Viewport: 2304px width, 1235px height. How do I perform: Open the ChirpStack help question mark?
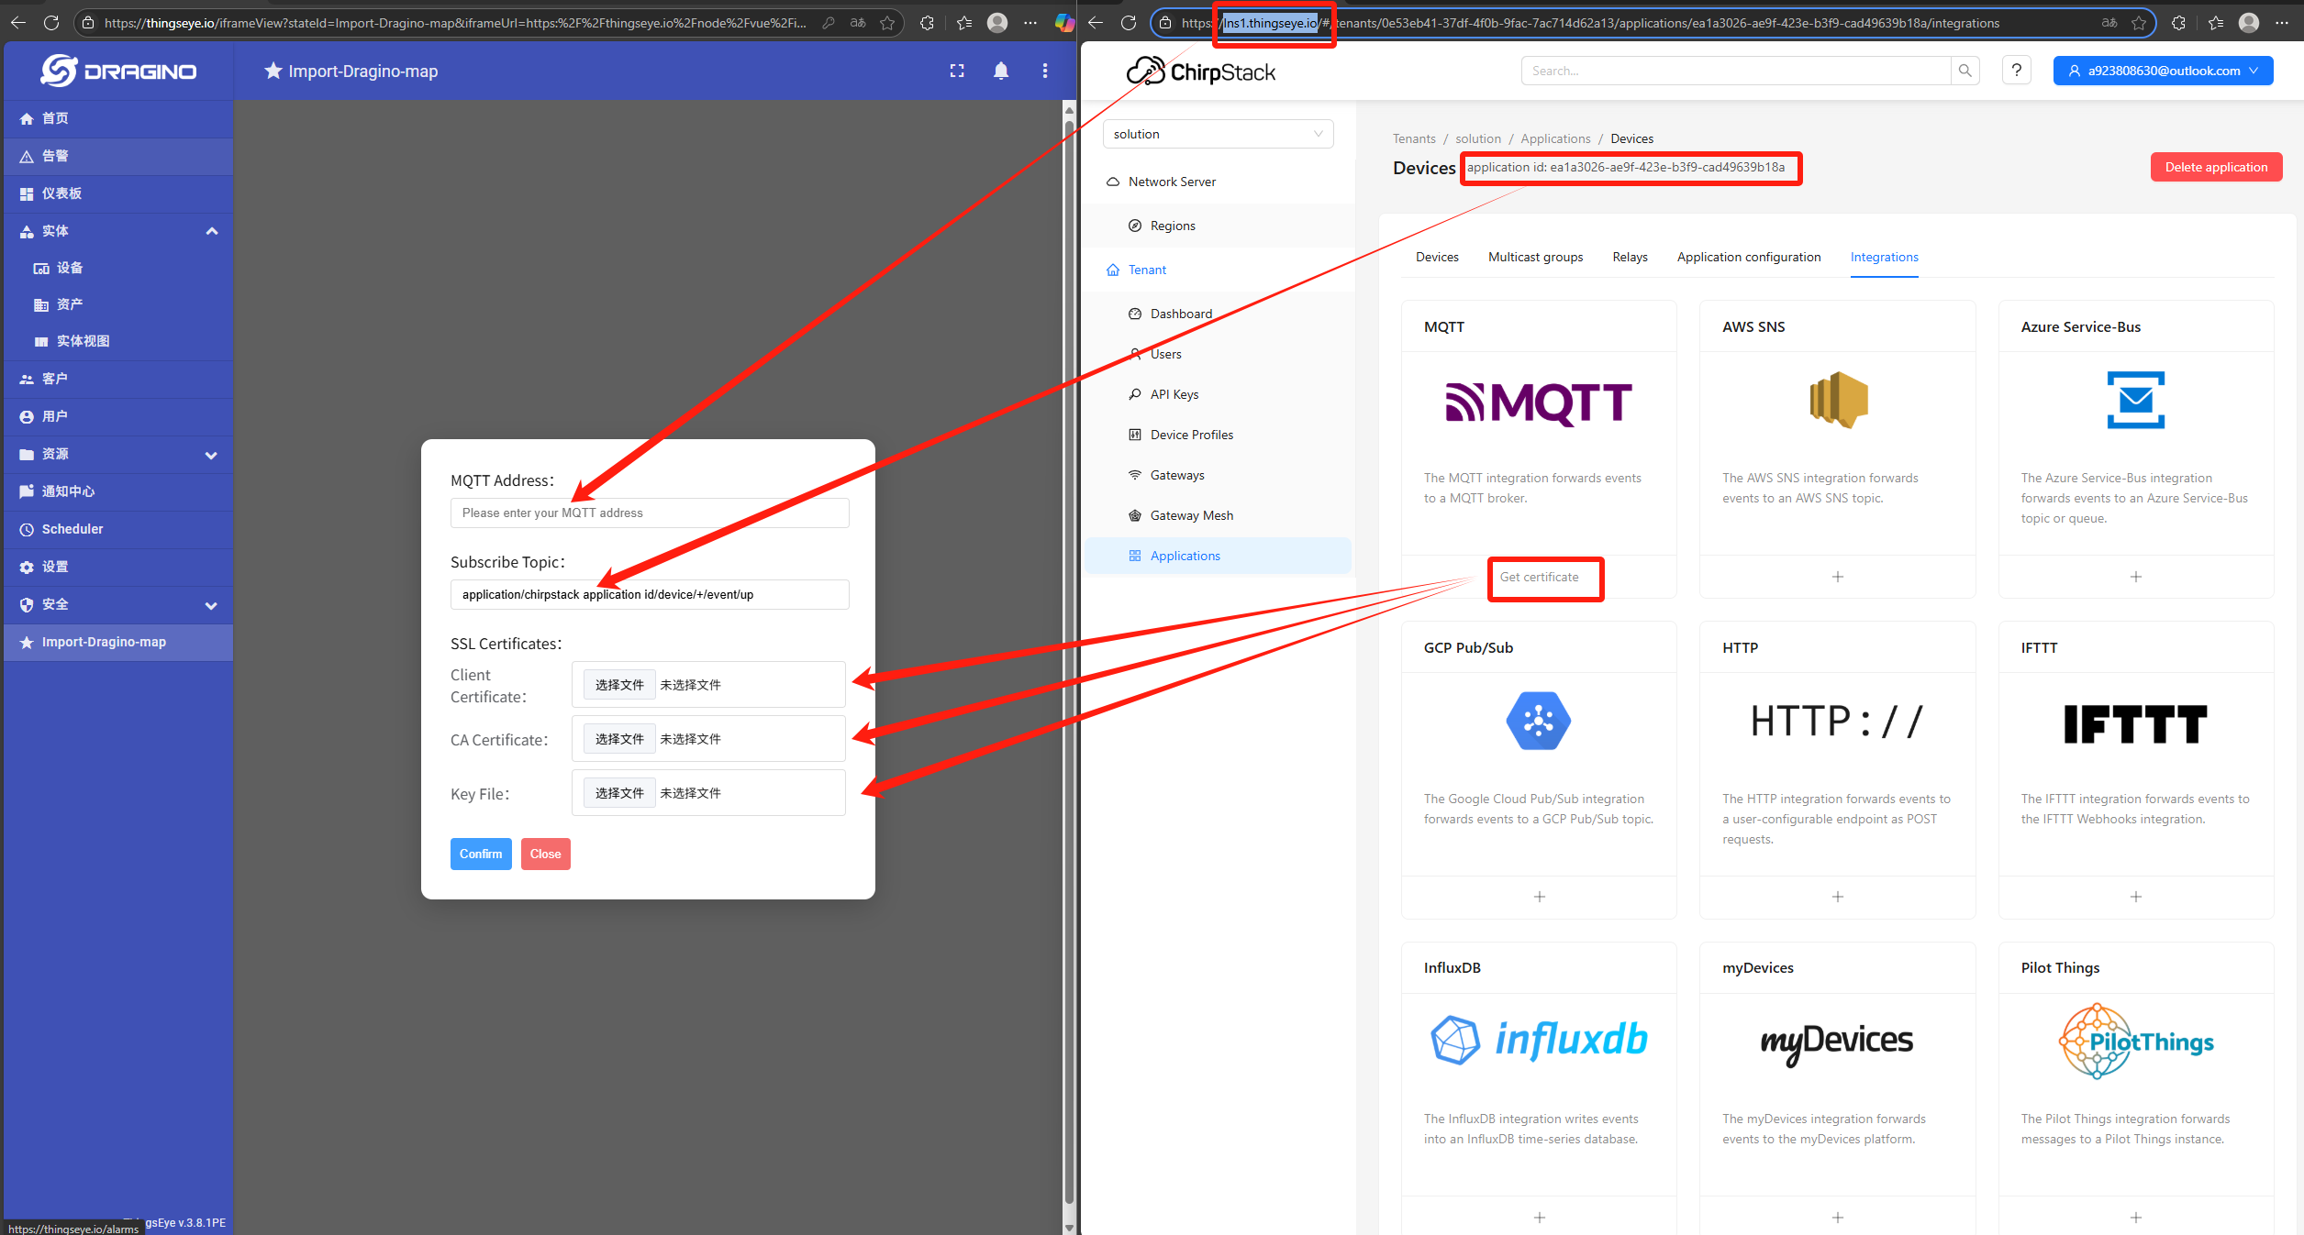click(x=2017, y=71)
